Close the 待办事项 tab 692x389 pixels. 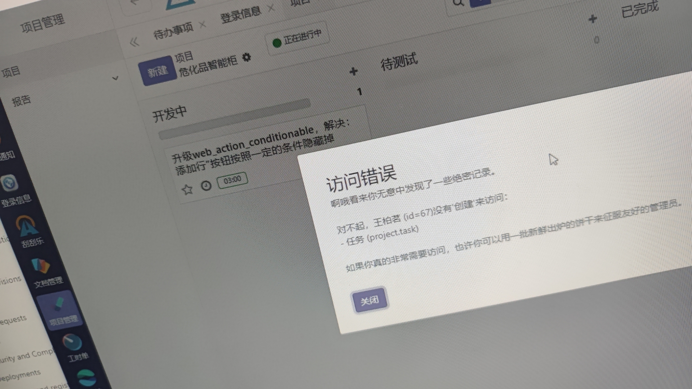[x=203, y=24]
